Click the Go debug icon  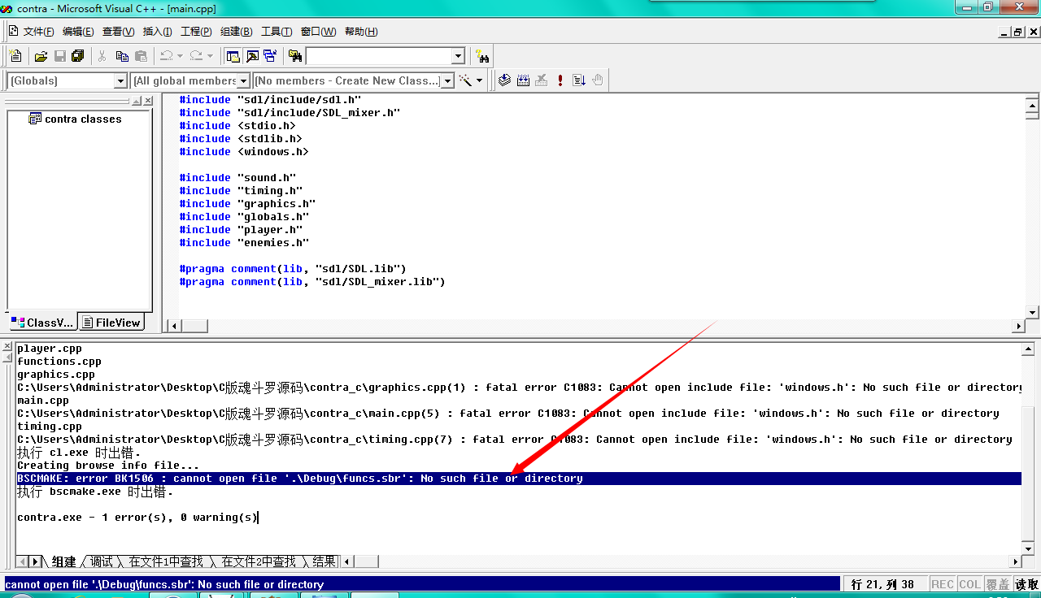coord(579,80)
